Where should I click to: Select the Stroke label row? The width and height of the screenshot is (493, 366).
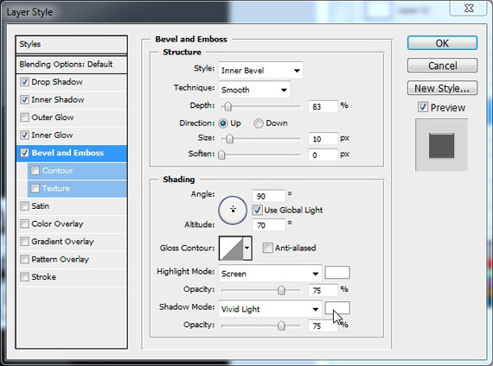[72, 277]
